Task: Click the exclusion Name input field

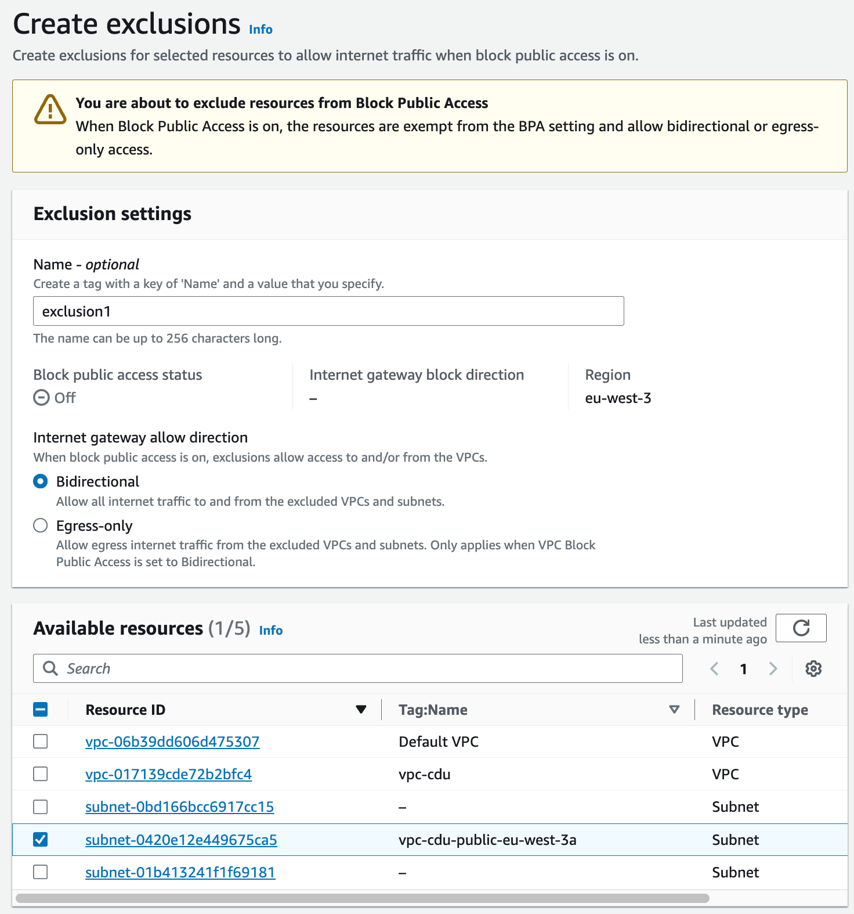Action: click(328, 311)
